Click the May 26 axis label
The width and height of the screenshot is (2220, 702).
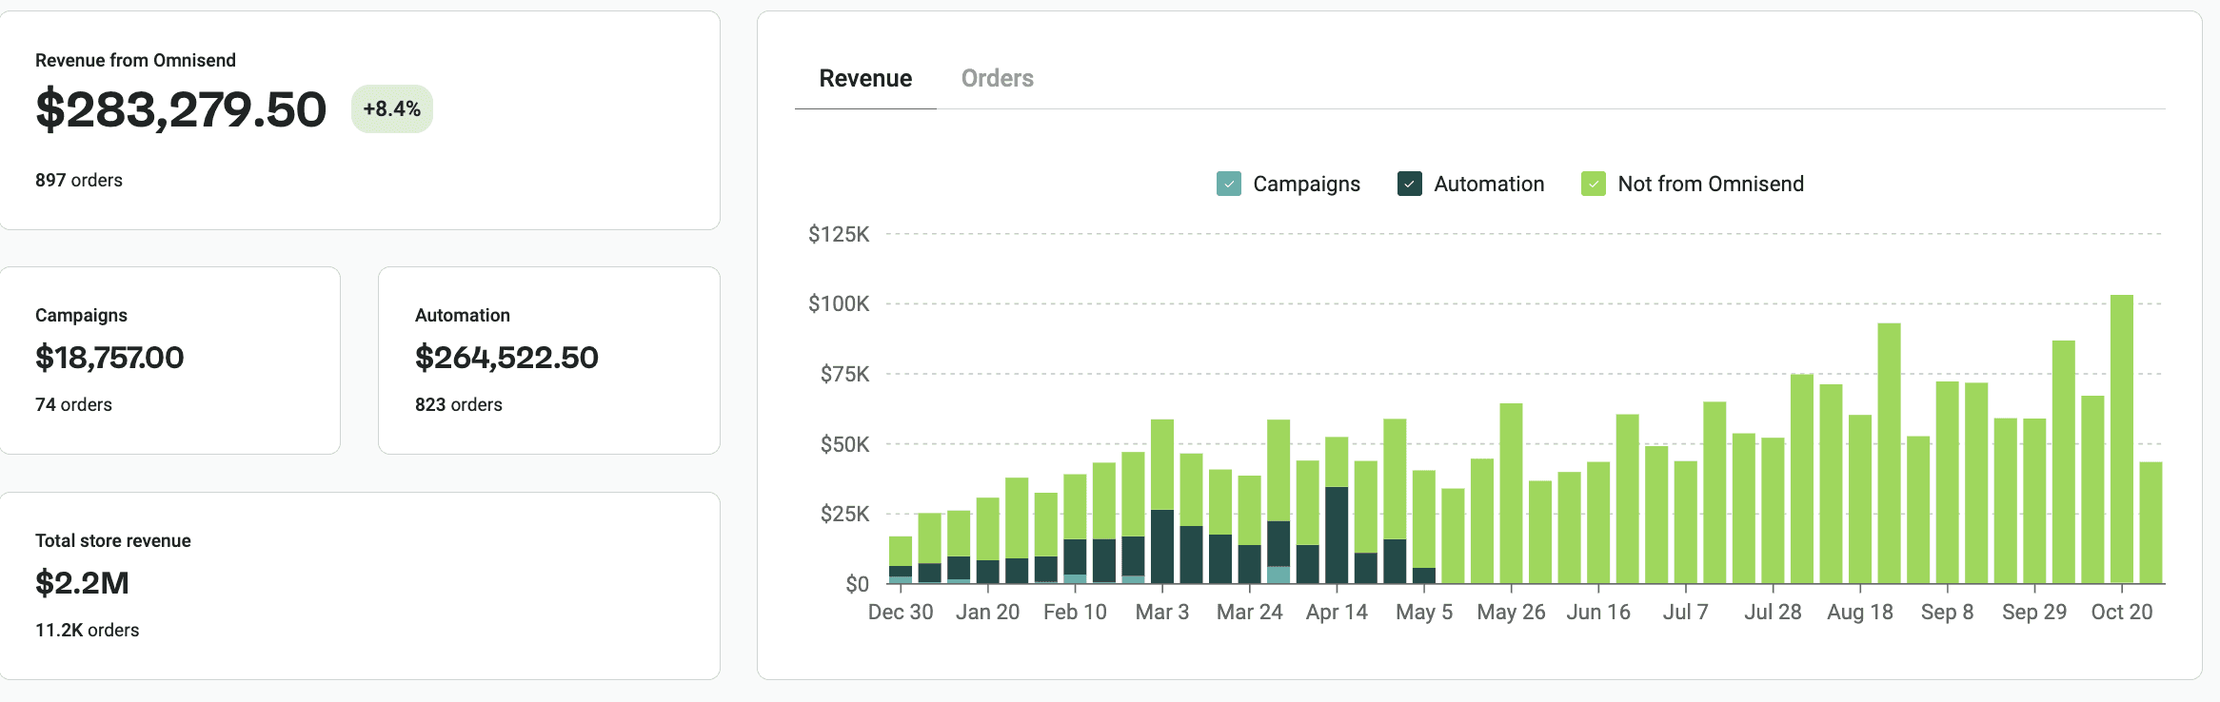coord(1511,612)
